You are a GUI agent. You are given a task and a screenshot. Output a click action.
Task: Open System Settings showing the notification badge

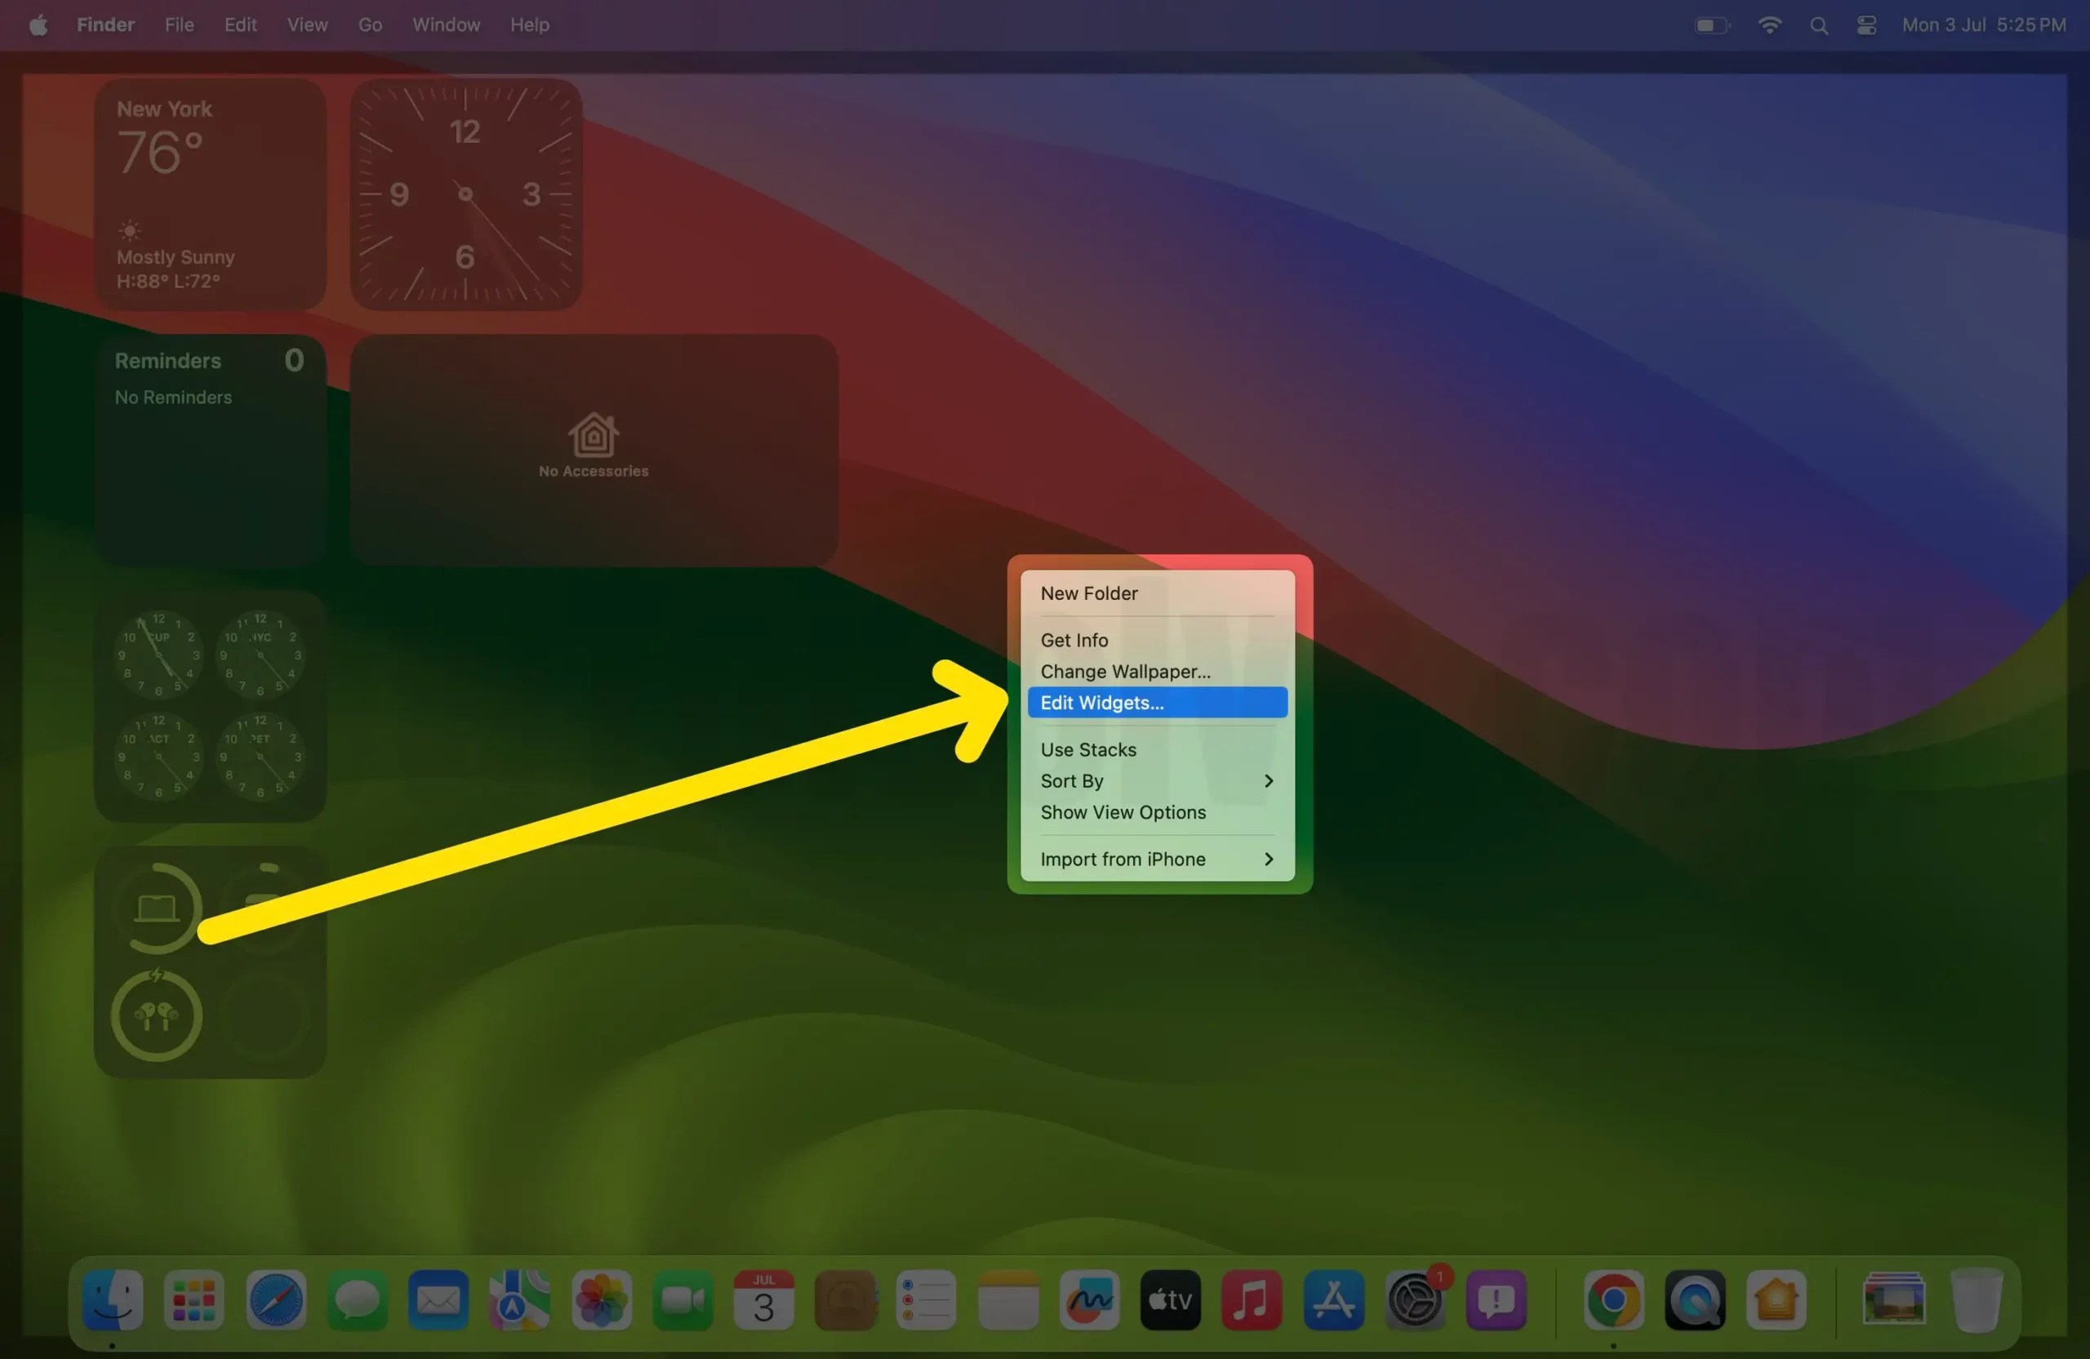click(1415, 1300)
